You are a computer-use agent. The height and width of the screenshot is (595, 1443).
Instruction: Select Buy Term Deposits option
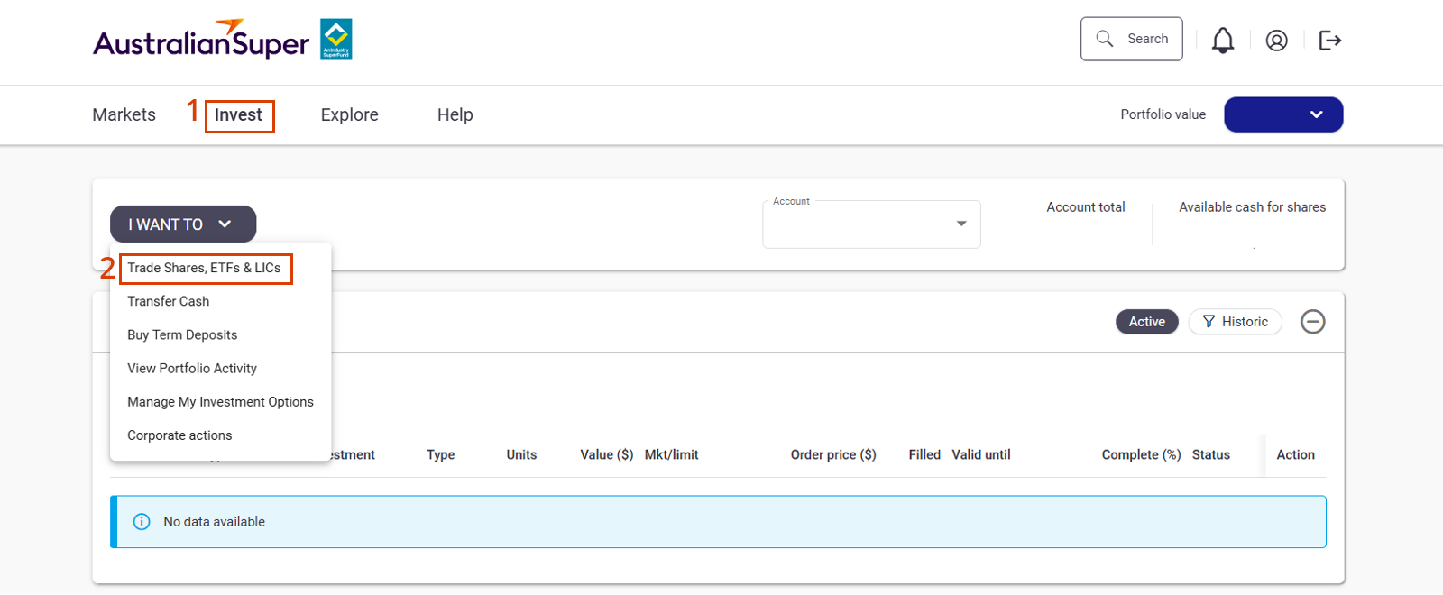[x=182, y=334]
